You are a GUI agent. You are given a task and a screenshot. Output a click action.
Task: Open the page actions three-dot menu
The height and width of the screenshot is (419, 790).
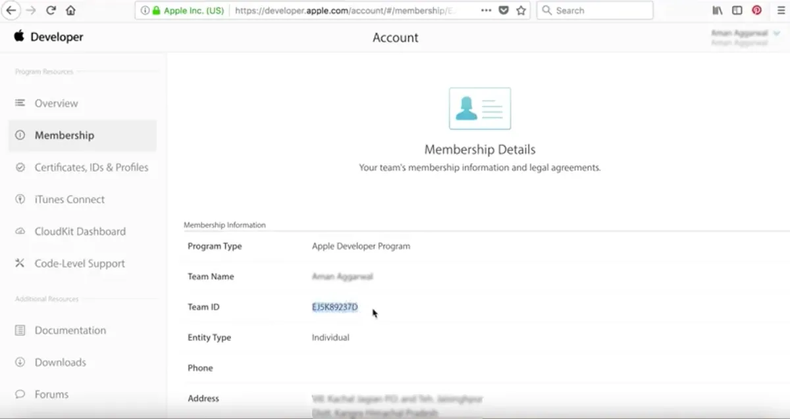(486, 11)
